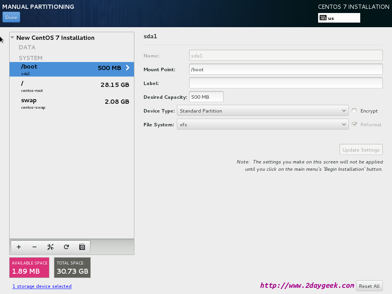
Task: Click the Mount Point input field
Action: pos(286,69)
